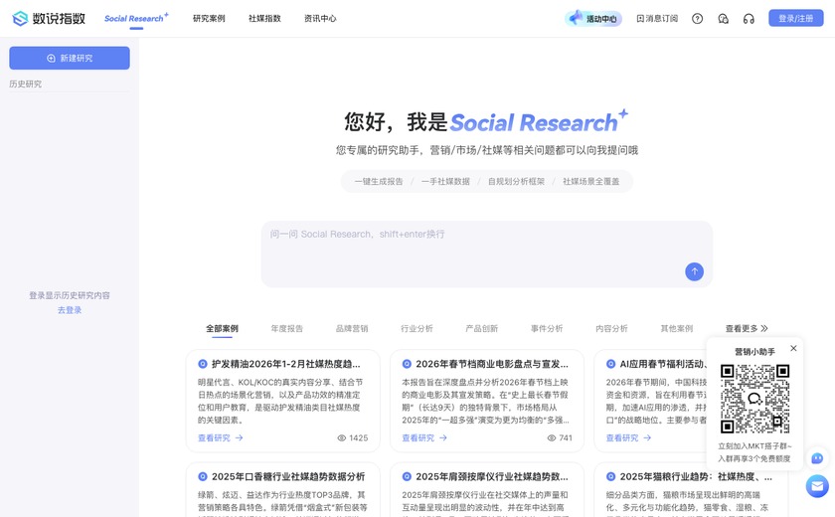Click the 社媒场景全覆盖 feature tag
This screenshot has height=517, width=835.
(591, 182)
